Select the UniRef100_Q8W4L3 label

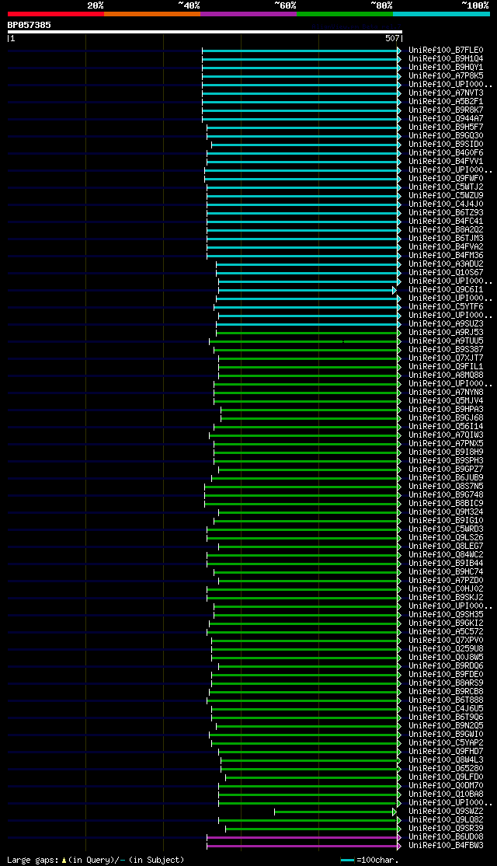(x=447, y=760)
